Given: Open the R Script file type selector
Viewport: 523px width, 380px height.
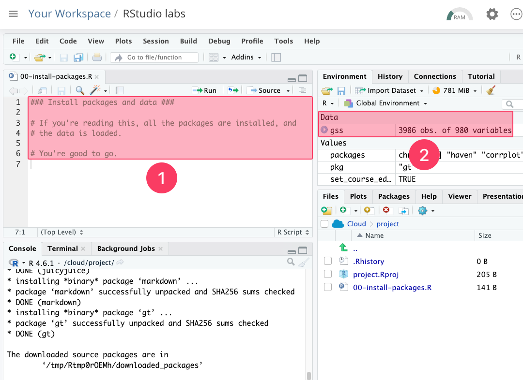Looking at the screenshot, I should coord(293,232).
